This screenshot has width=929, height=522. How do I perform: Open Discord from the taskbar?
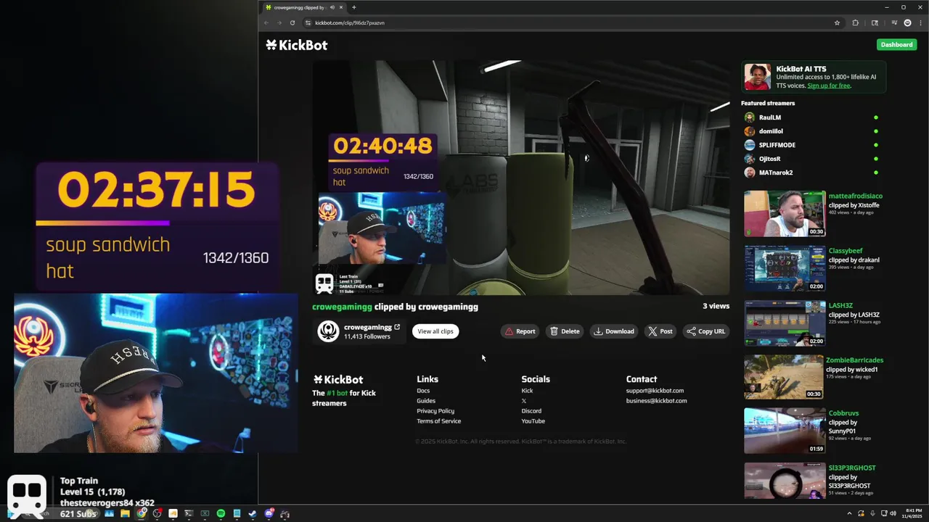pos(269,514)
